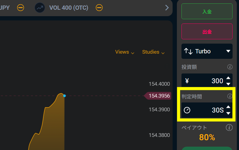Click the VOL 400 chart trend icon
The width and height of the screenshot is (239, 150).
click(x=39, y=8)
